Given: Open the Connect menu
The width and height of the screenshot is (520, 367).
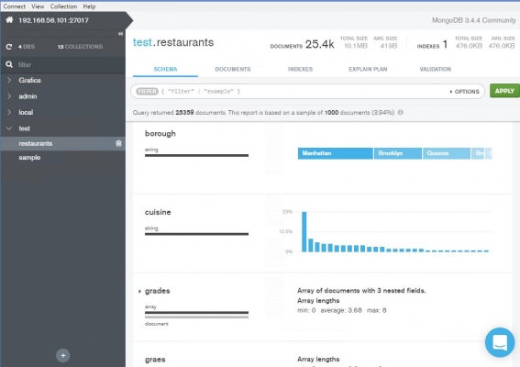Looking at the screenshot, I should point(15,6).
